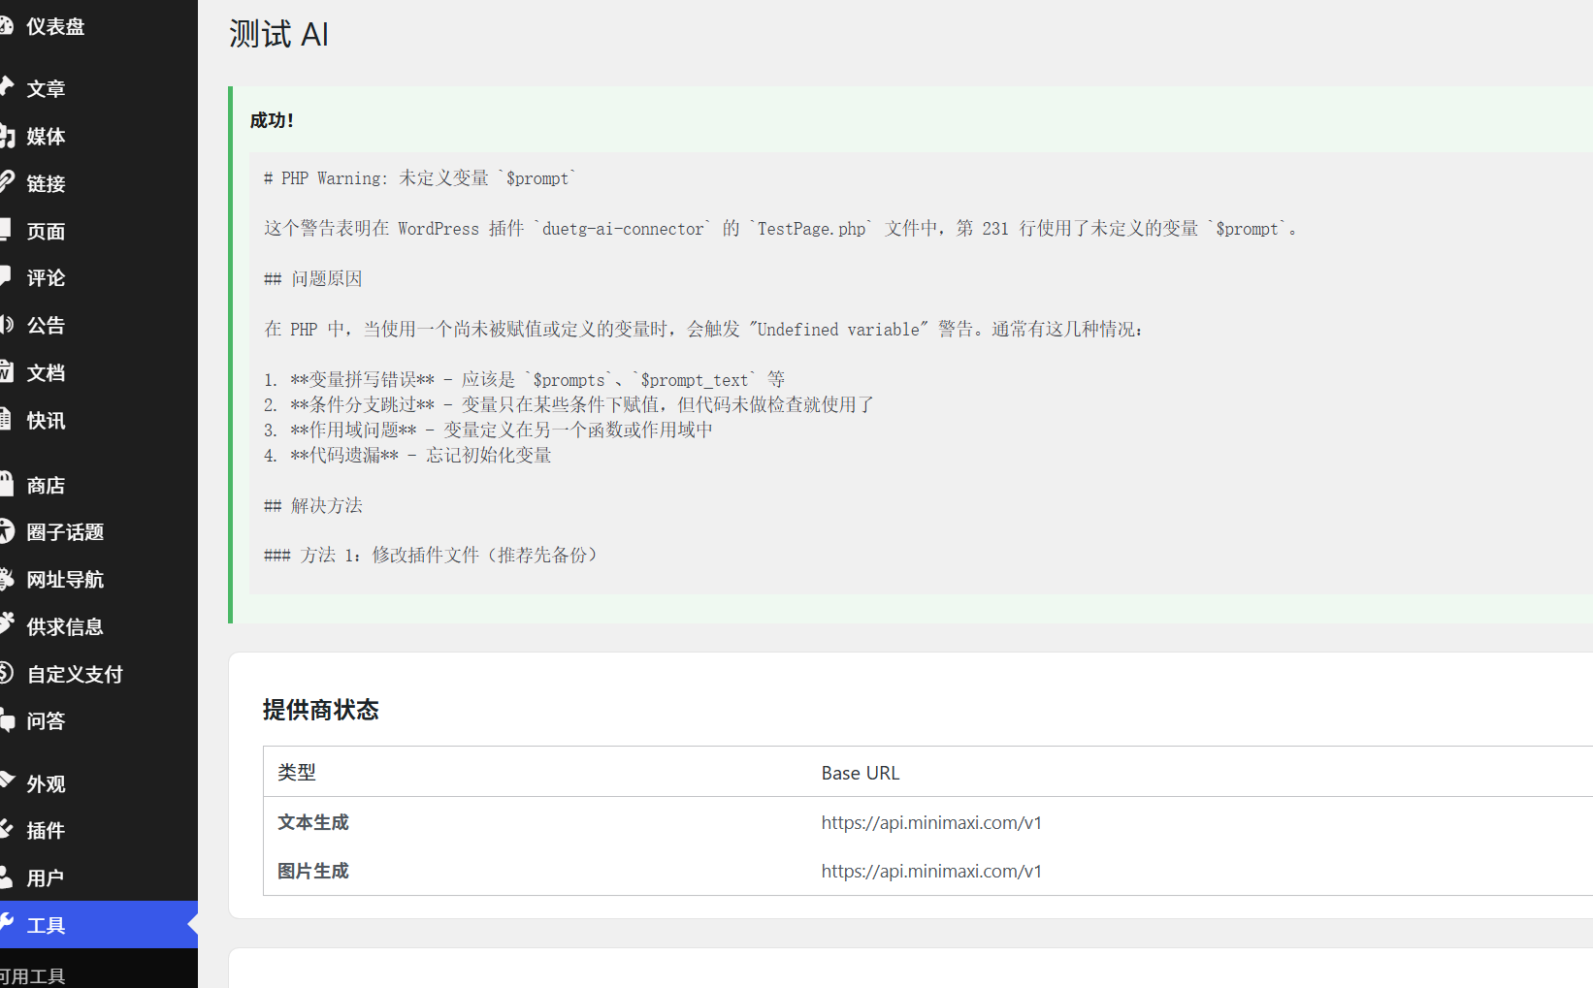This screenshot has height=988, width=1593.
Task: Click the 页面 page icon
Action: click(x=5, y=230)
